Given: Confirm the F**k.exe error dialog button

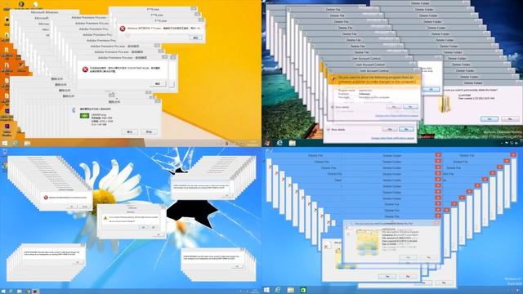Looking at the screenshot, I should point(195,38).
